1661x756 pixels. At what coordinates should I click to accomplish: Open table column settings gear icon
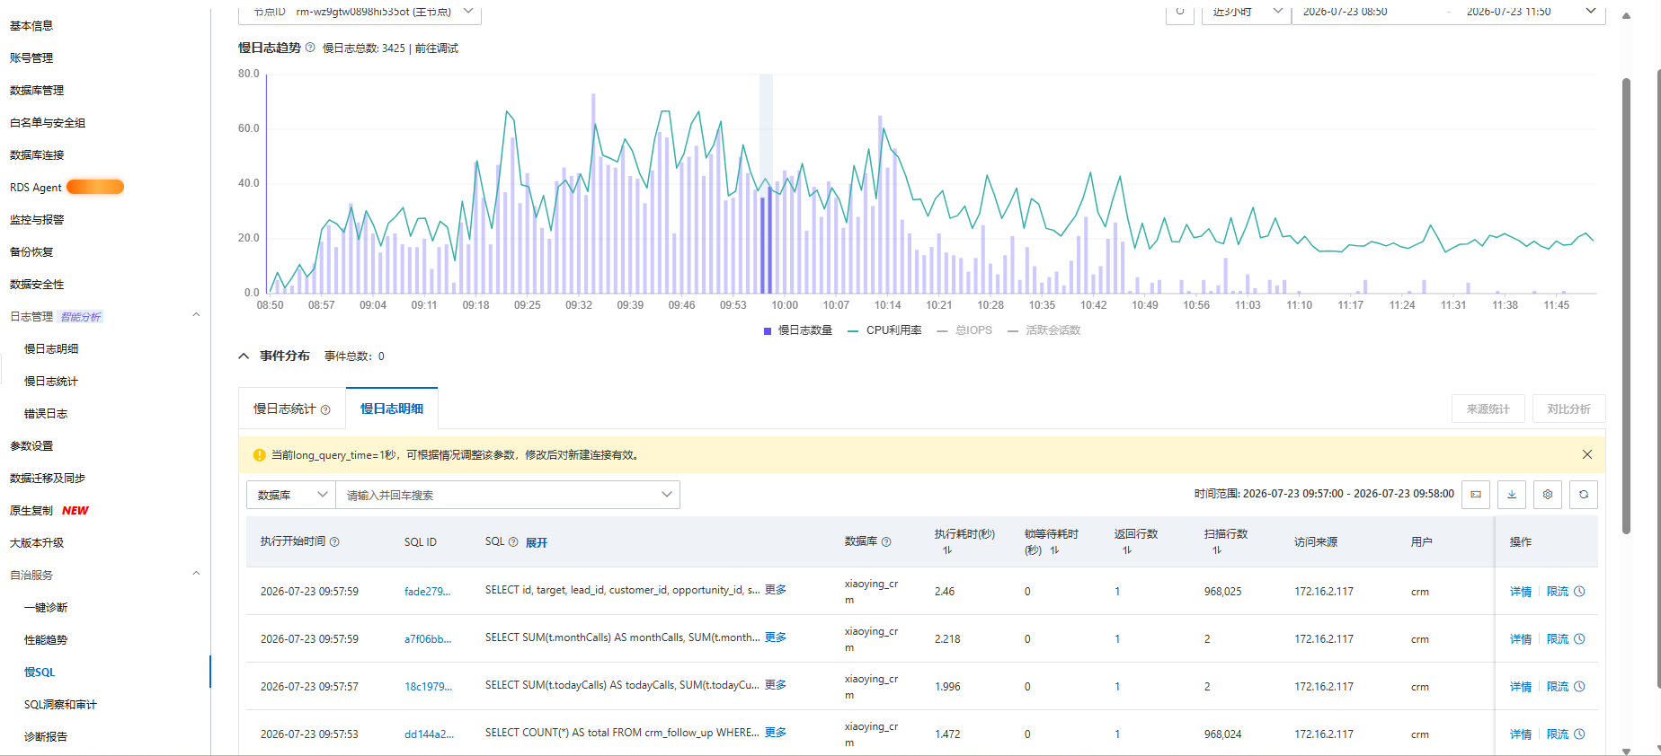[x=1548, y=495]
